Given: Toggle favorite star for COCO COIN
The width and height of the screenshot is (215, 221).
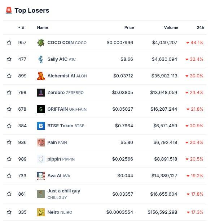Looking at the screenshot, I should click(9, 42).
